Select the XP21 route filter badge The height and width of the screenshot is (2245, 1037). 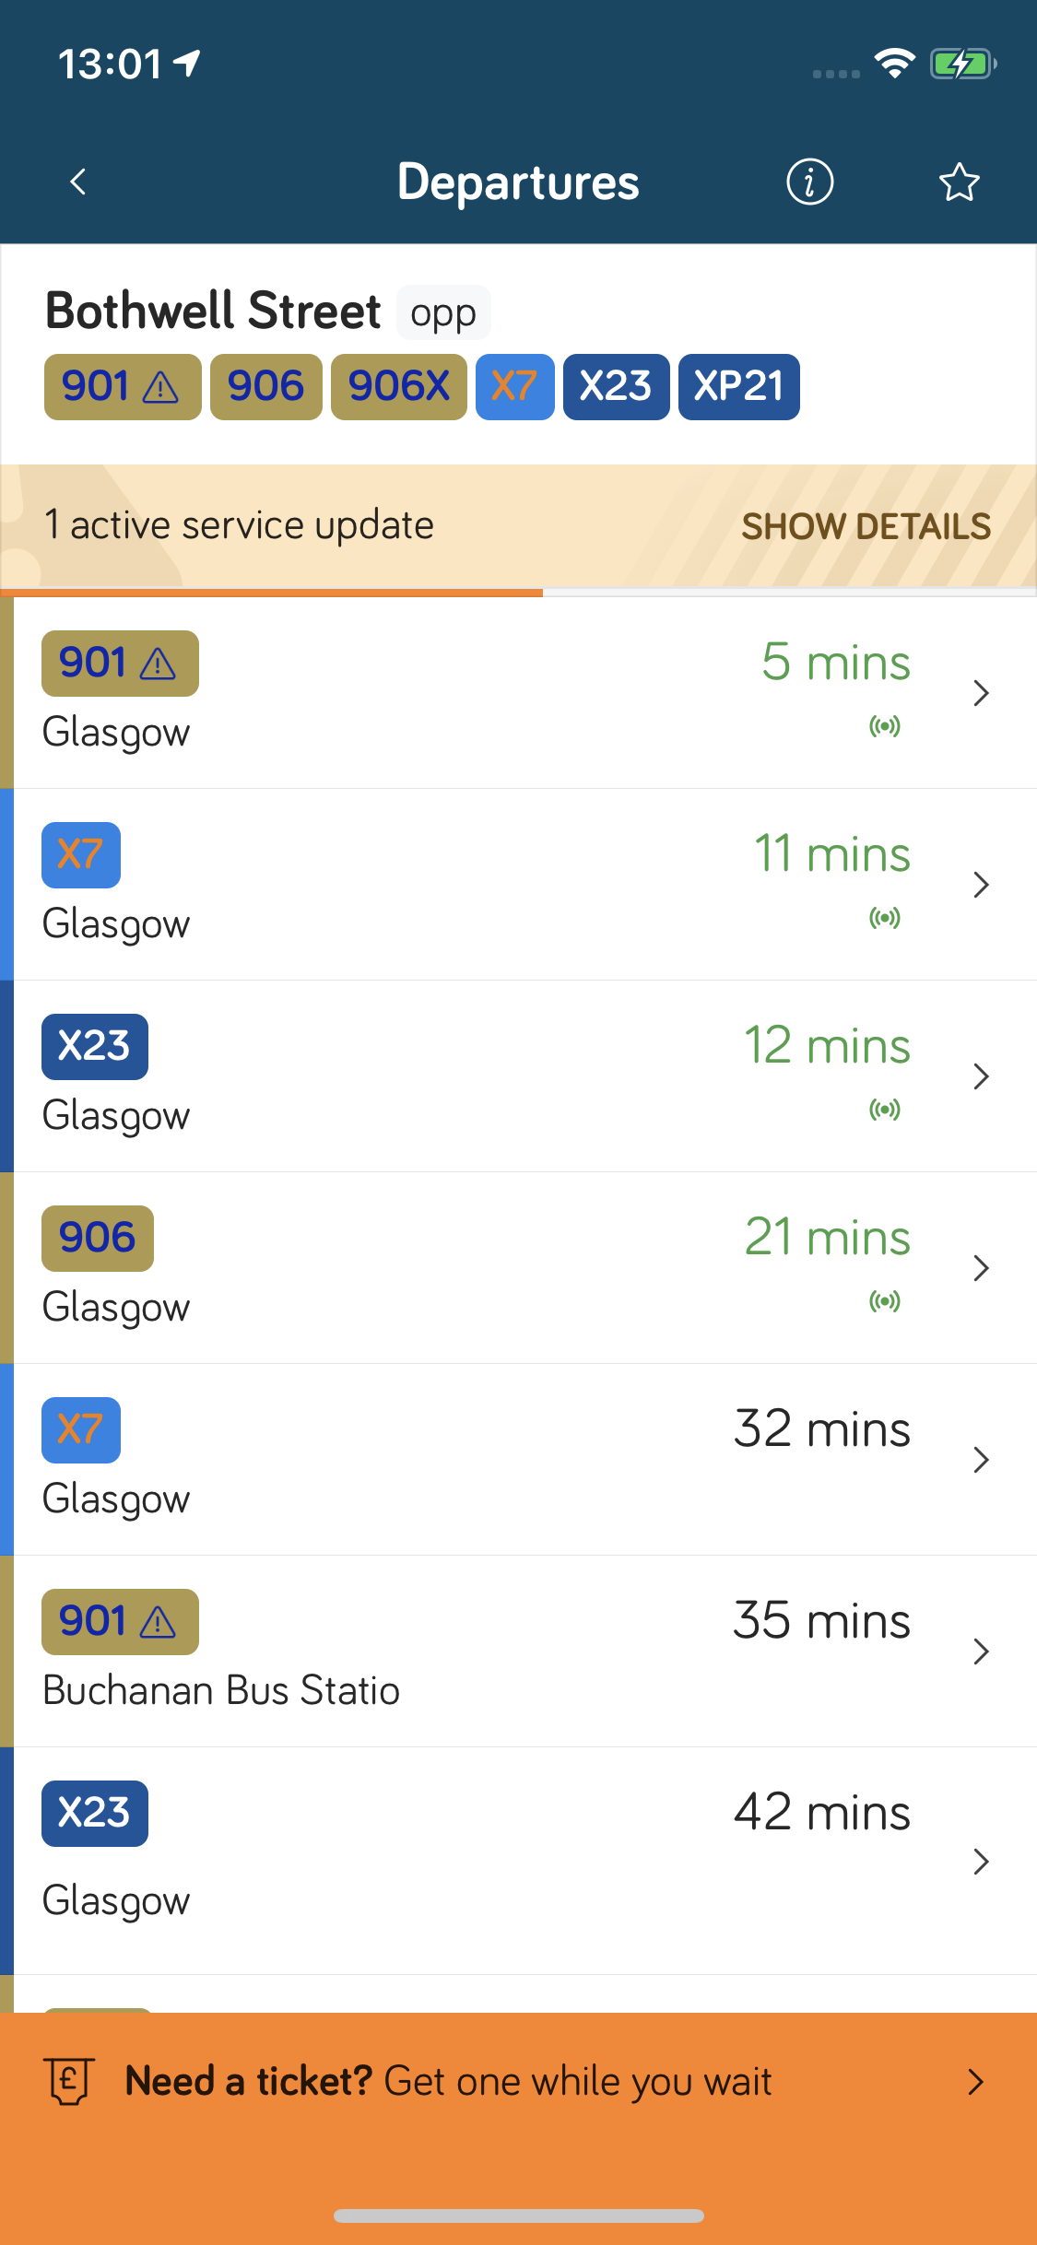(738, 387)
